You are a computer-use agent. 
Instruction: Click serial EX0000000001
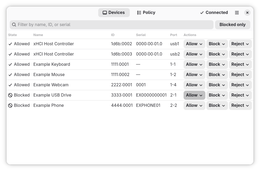[151, 95]
